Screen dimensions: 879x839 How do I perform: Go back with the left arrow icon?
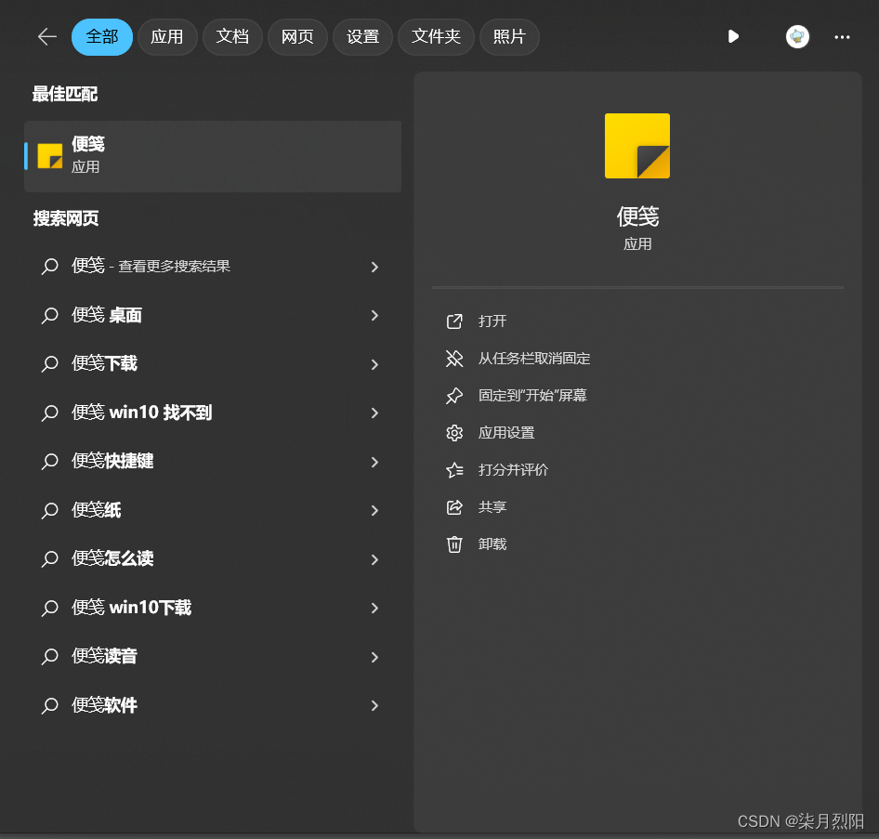coord(47,37)
